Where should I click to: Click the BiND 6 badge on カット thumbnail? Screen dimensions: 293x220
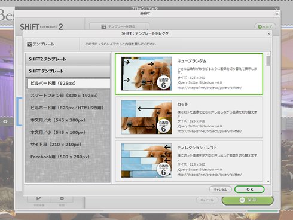[x=164, y=126]
